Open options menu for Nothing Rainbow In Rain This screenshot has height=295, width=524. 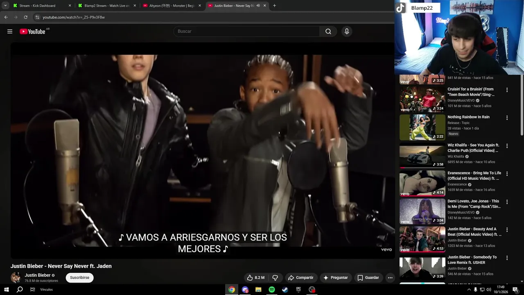coord(507,118)
